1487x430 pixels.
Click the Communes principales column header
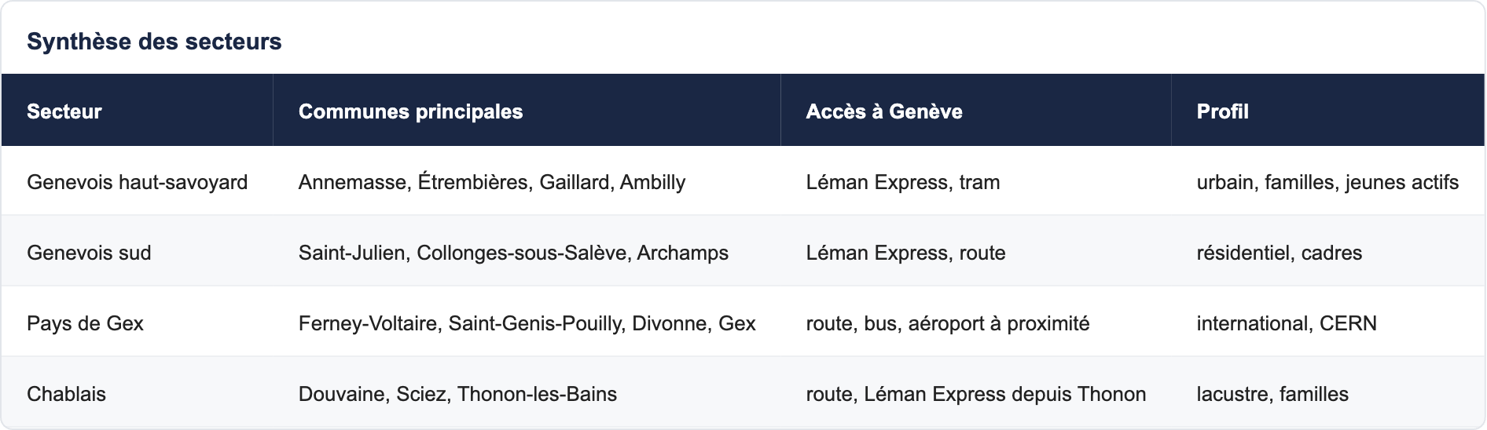527,111
